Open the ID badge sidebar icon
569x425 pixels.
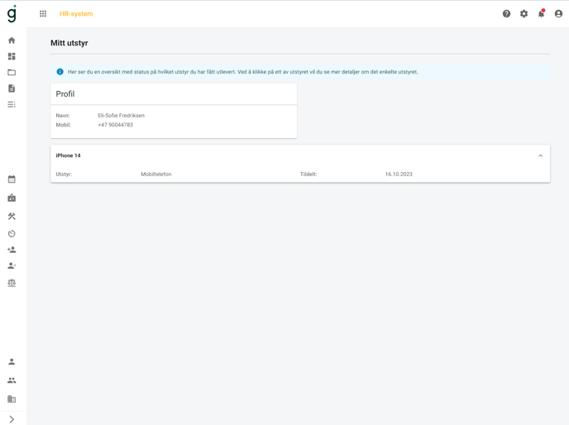[x=12, y=198]
